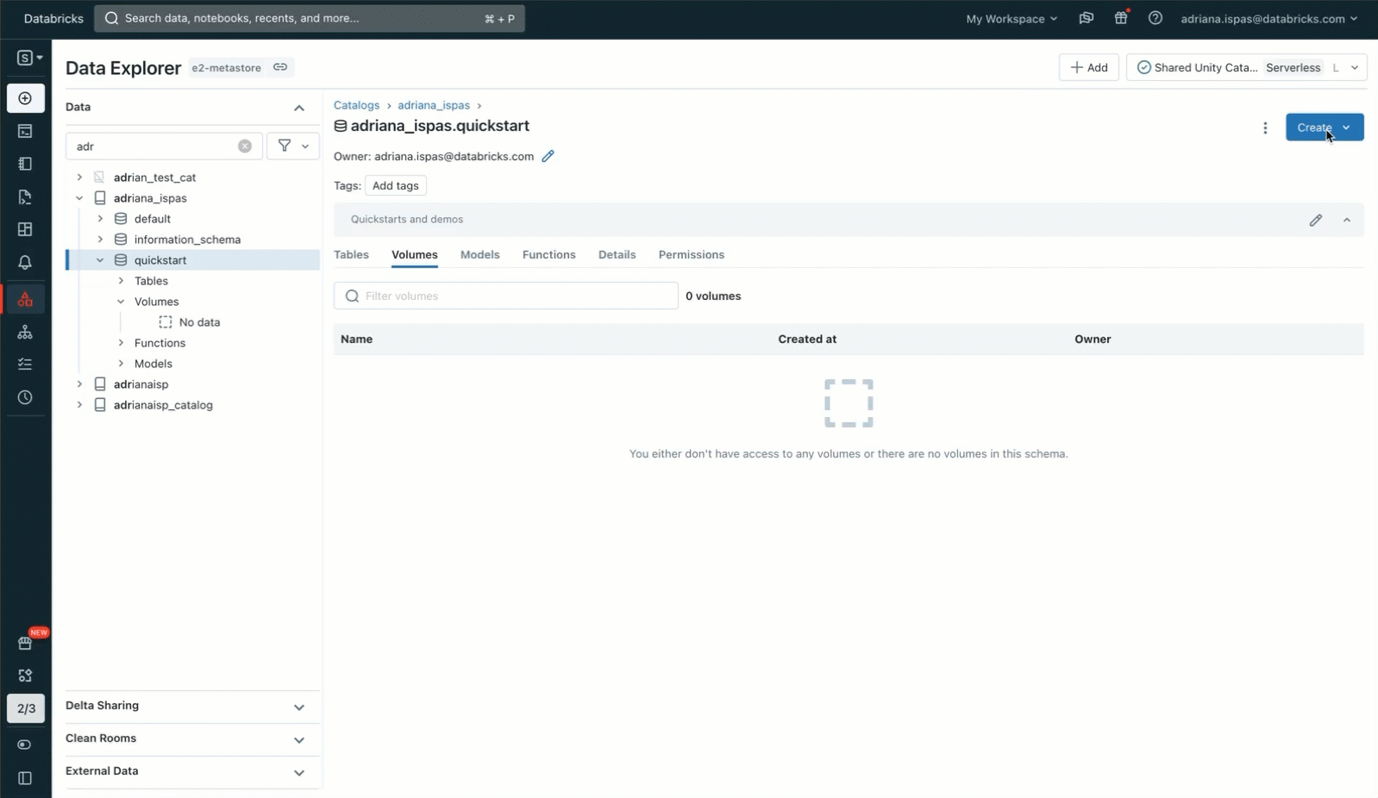This screenshot has width=1378, height=798.
Task: Go to Catalogs breadcrumb link
Action: pyautogui.click(x=357, y=105)
